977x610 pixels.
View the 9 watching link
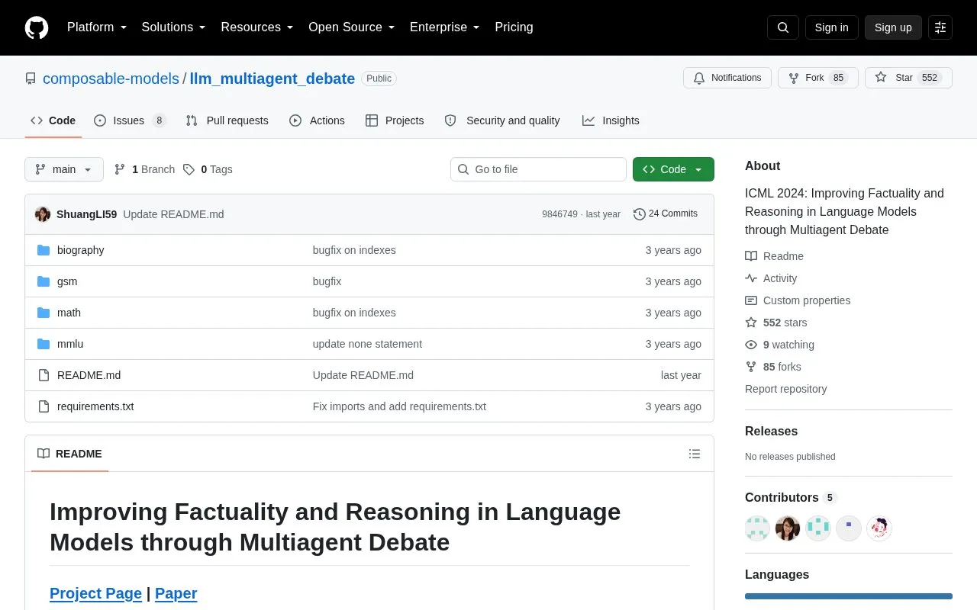[x=780, y=345]
